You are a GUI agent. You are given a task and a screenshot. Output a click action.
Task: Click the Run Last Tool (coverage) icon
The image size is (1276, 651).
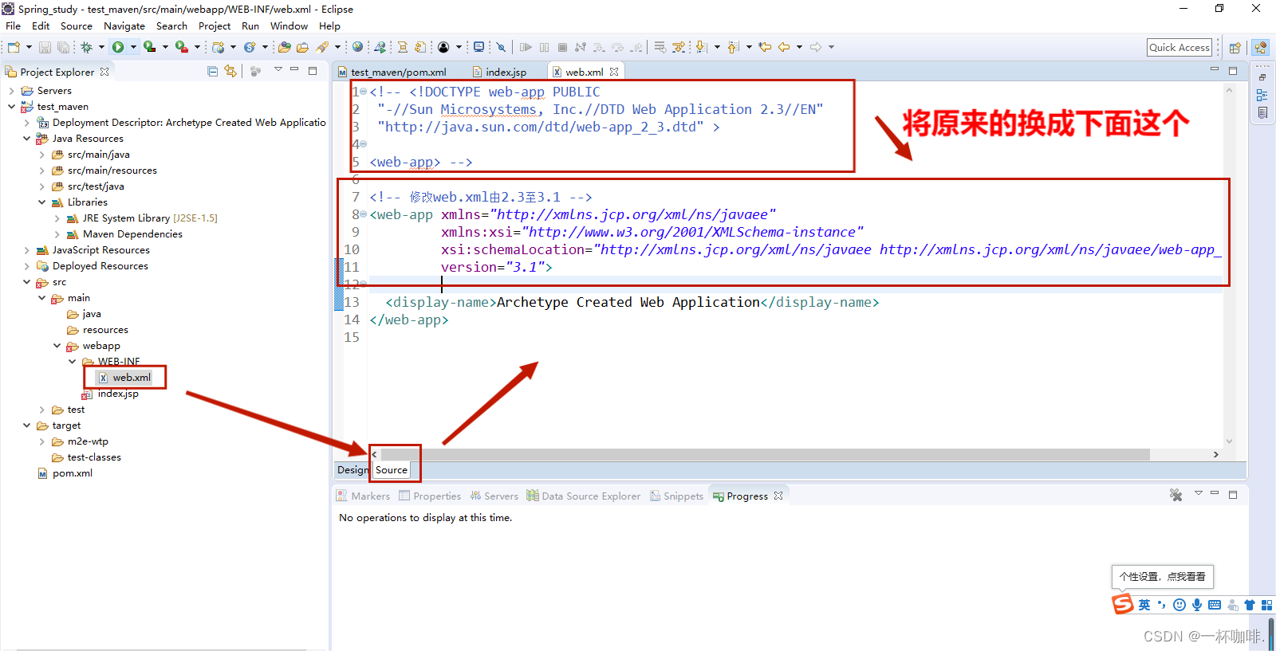pyautogui.click(x=149, y=47)
